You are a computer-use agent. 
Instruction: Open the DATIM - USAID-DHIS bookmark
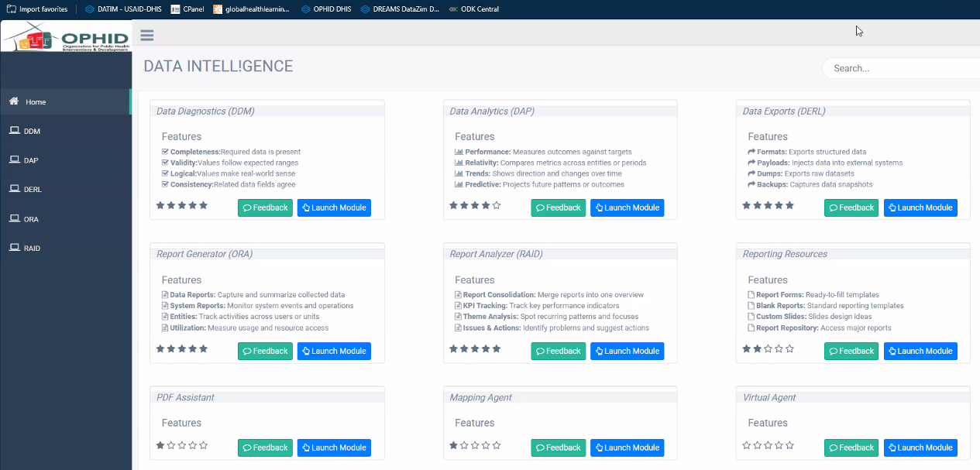point(123,9)
